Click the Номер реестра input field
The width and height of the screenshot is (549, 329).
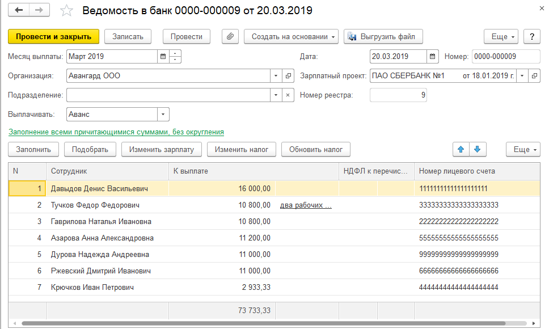[398, 95]
